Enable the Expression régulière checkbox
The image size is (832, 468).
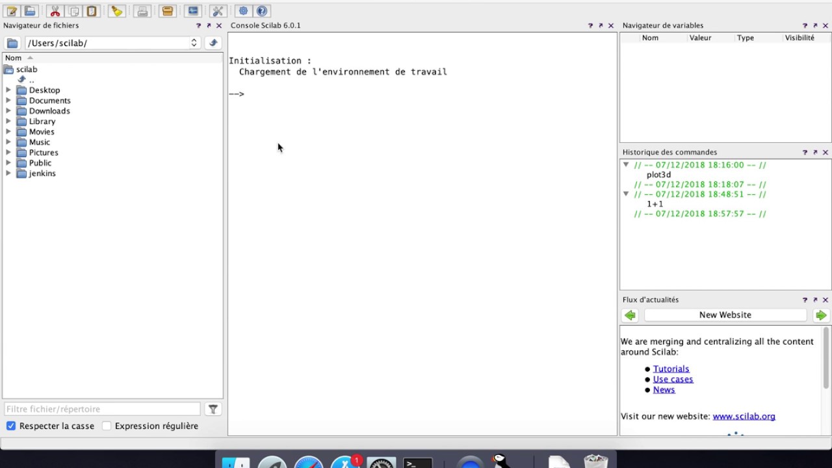pyautogui.click(x=107, y=426)
